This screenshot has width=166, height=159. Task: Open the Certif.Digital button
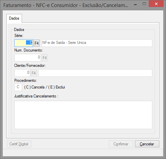point(19,144)
